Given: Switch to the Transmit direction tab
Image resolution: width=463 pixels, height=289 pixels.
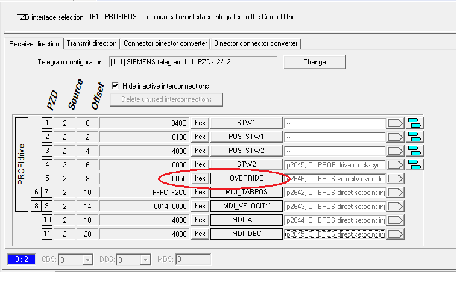Looking at the screenshot, I should pos(92,43).
